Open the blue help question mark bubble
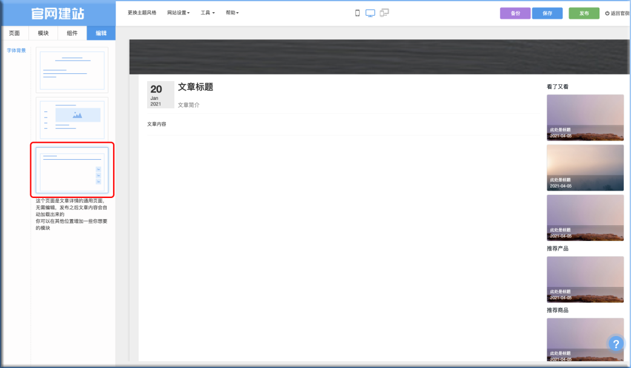This screenshot has width=631, height=368. pos(616,344)
